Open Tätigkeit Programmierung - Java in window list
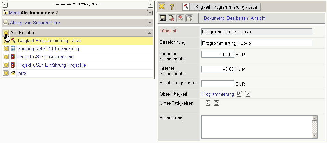The width and height of the screenshot is (327, 143). [x=49, y=40]
